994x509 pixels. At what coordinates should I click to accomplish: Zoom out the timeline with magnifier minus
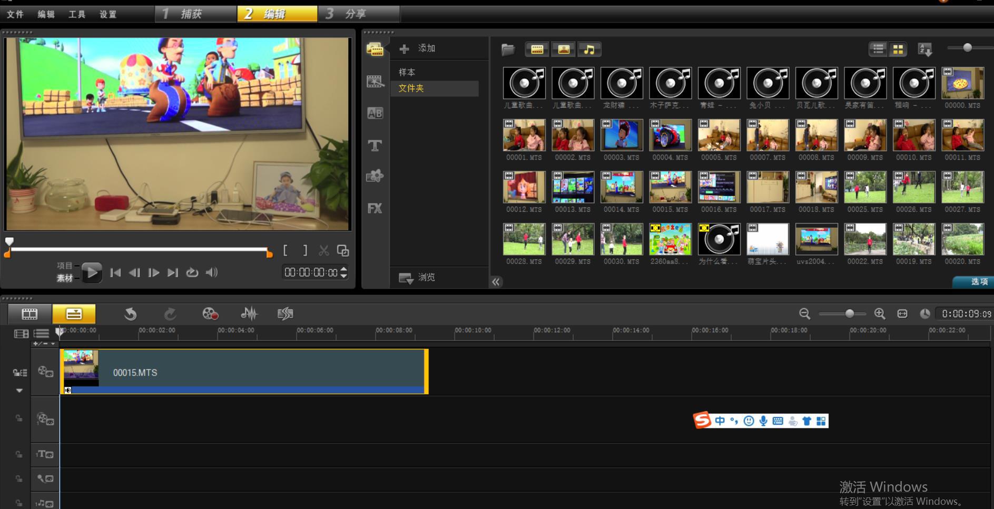point(804,314)
